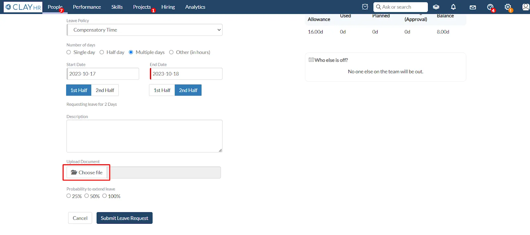The height and width of the screenshot is (235, 530).
Task: Click the End Date field
Action: tap(186, 74)
